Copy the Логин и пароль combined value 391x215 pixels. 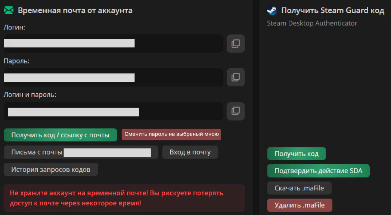[x=236, y=111]
